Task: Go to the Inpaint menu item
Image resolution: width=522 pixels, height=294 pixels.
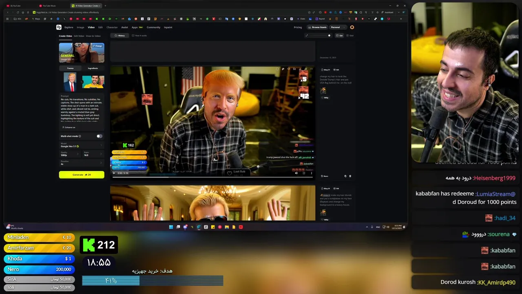Action: pyautogui.click(x=168, y=27)
